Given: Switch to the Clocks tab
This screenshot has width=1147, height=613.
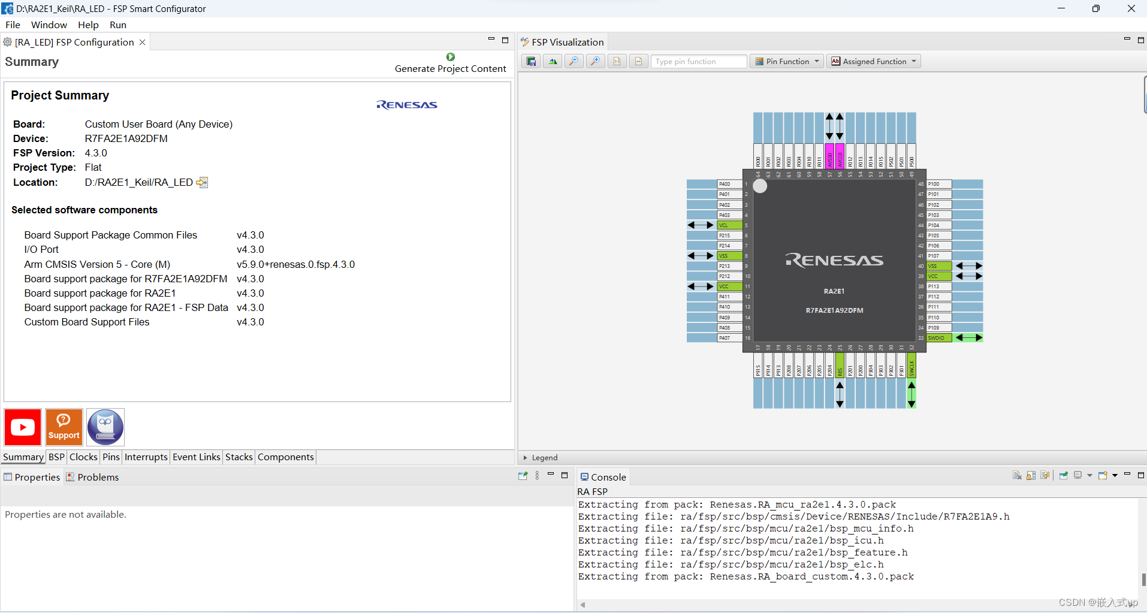Looking at the screenshot, I should pyautogui.click(x=83, y=457).
